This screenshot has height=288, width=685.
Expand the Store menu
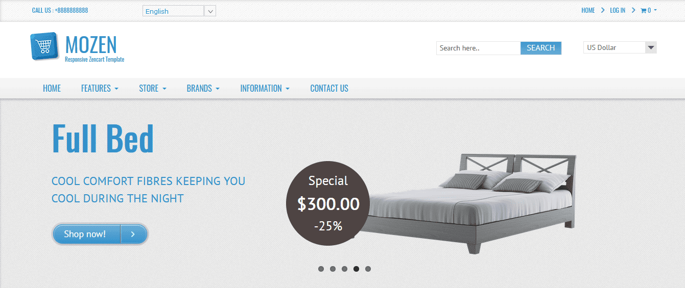tap(153, 88)
